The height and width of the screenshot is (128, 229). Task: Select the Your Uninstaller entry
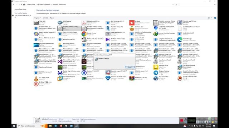pos(165,78)
